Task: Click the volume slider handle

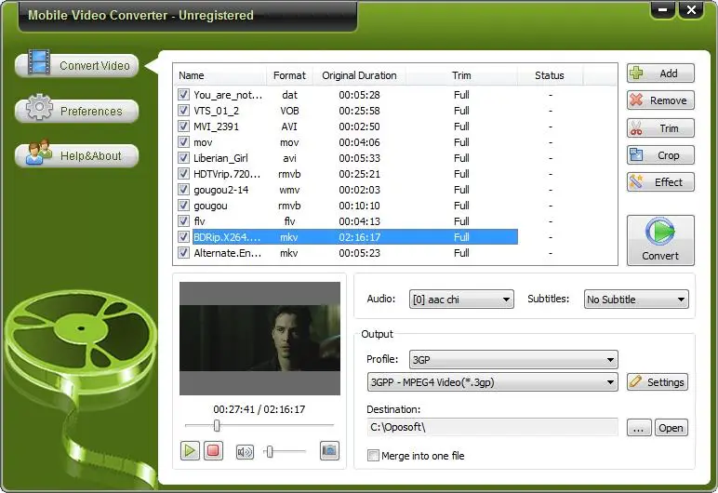Action: coord(270,452)
